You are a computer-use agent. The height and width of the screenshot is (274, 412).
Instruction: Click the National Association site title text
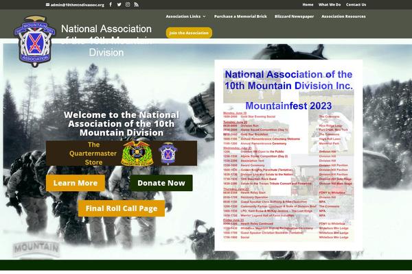tap(106, 40)
